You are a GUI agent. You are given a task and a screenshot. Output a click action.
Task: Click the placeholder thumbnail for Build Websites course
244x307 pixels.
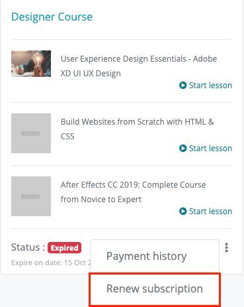pyautogui.click(x=31, y=133)
